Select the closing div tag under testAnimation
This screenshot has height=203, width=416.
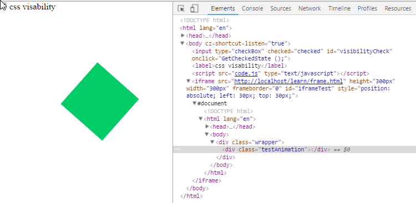pos(226,157)
